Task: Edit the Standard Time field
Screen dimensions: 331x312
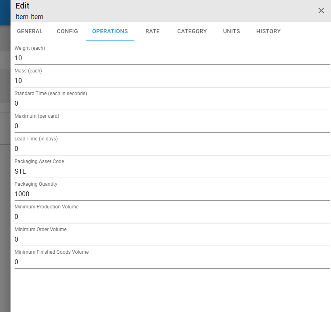Action: coord(172,103)
